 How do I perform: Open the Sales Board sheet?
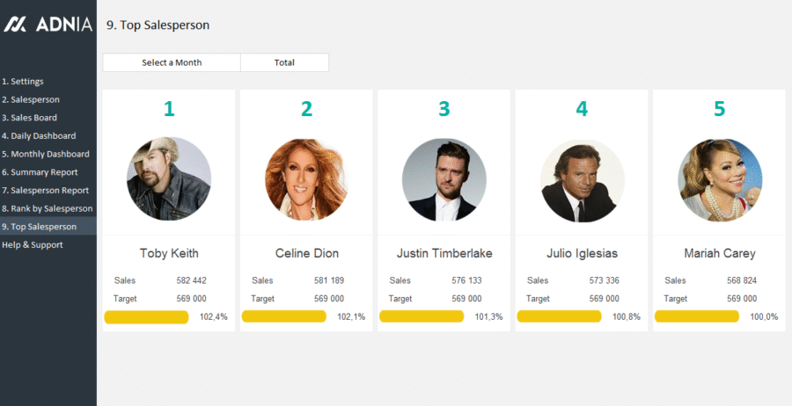click(30, 118)
